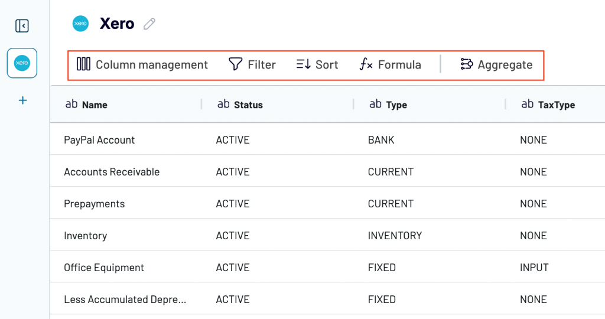Open the Aggregate tool
This screenshot has width=605, height=319.
(x=496, y=64)
